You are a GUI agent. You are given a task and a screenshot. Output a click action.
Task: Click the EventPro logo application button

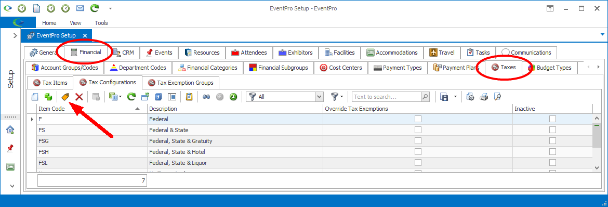(18, 22)
